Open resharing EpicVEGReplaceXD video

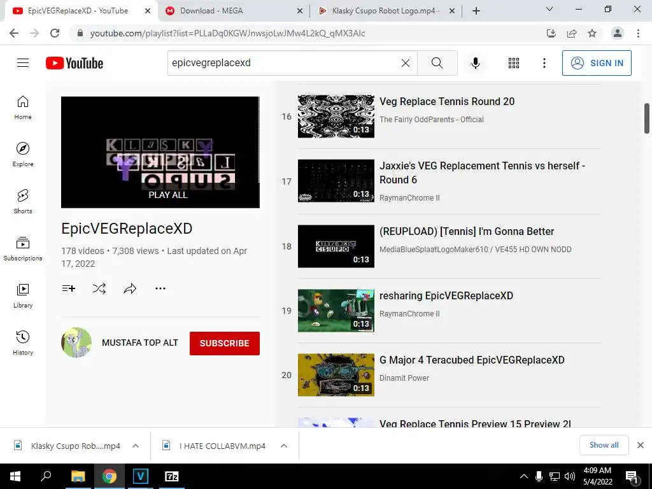tap(446, 295)
